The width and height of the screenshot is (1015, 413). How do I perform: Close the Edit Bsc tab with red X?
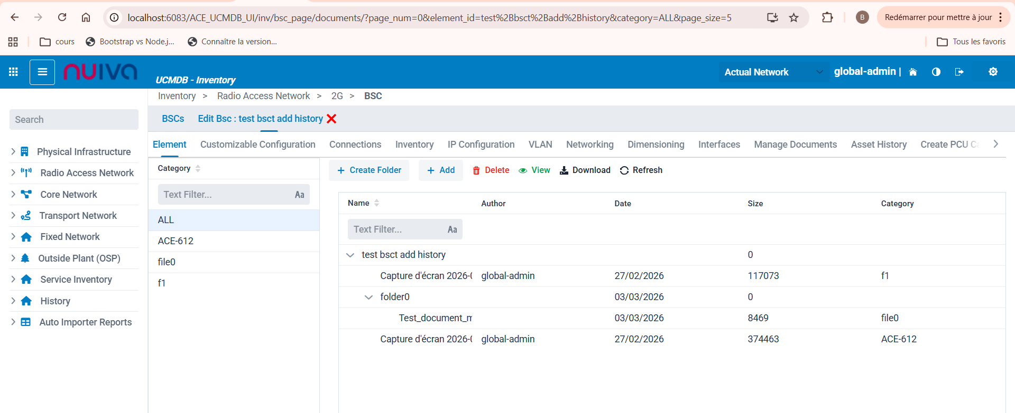(x=331, y=119)
